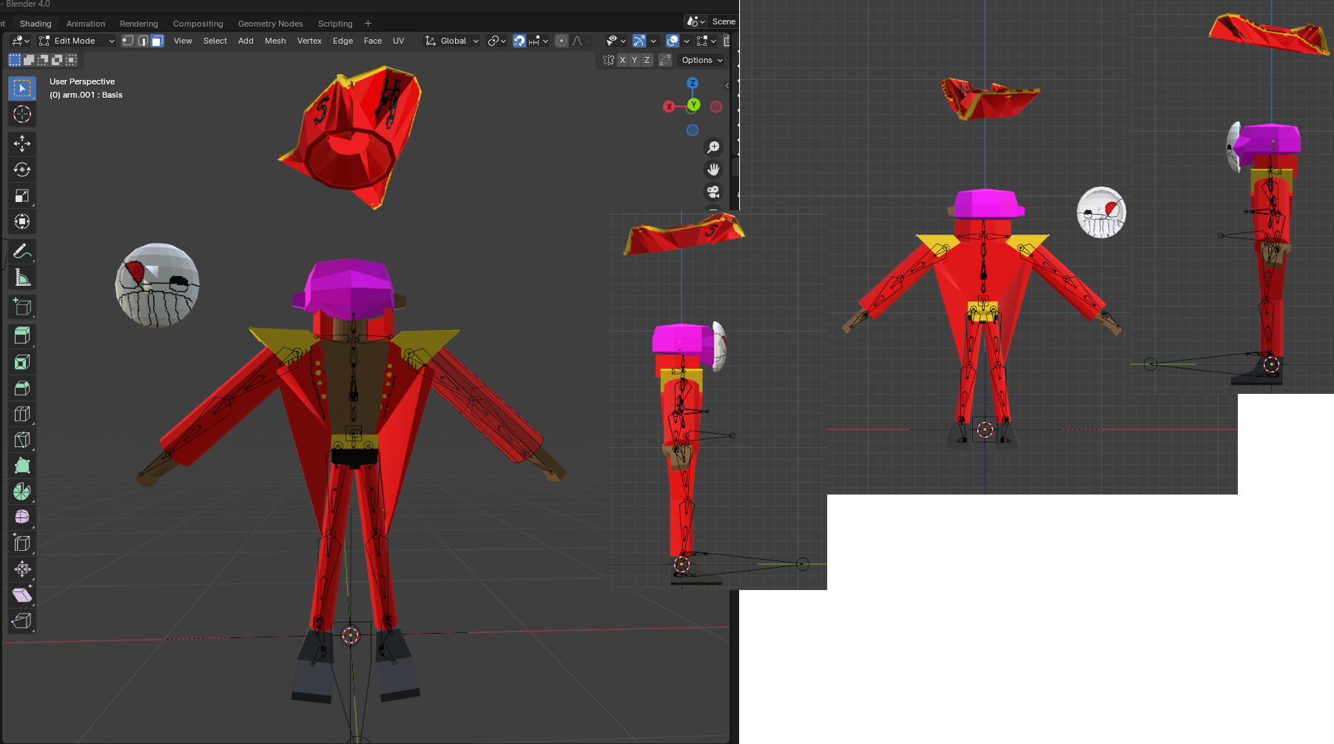Activate the Spin tool
The image size is (1334, 744).
tap(22, 492)
